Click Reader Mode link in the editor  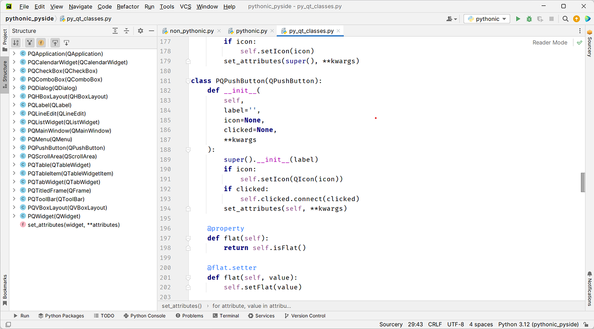coord(549,42)
